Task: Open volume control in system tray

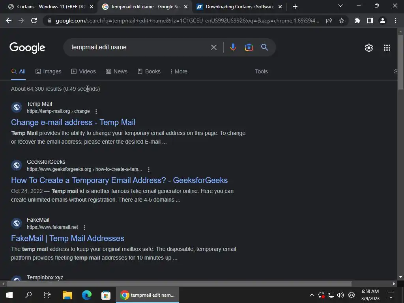Action: point(340,295)
